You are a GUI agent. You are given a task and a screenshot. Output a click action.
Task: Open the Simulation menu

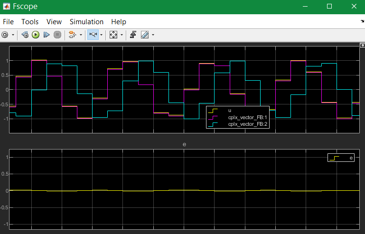(x=86, y=22)
